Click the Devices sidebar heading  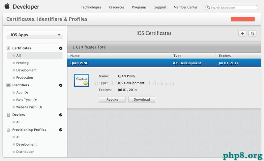[x=18, y=115]
